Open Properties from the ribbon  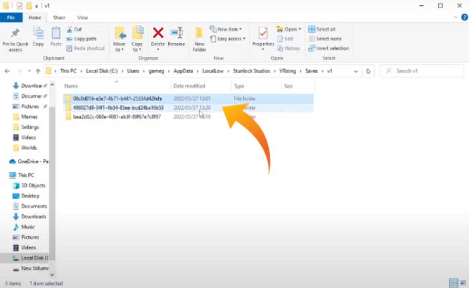[x=263, y=38]
